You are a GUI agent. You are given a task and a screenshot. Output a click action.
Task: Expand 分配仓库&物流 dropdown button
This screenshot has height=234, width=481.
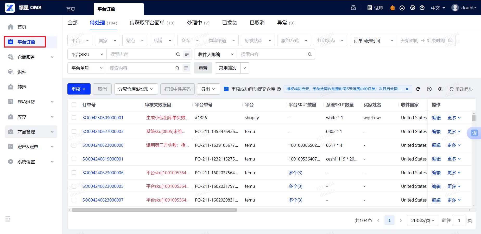(x=136, y=89)
